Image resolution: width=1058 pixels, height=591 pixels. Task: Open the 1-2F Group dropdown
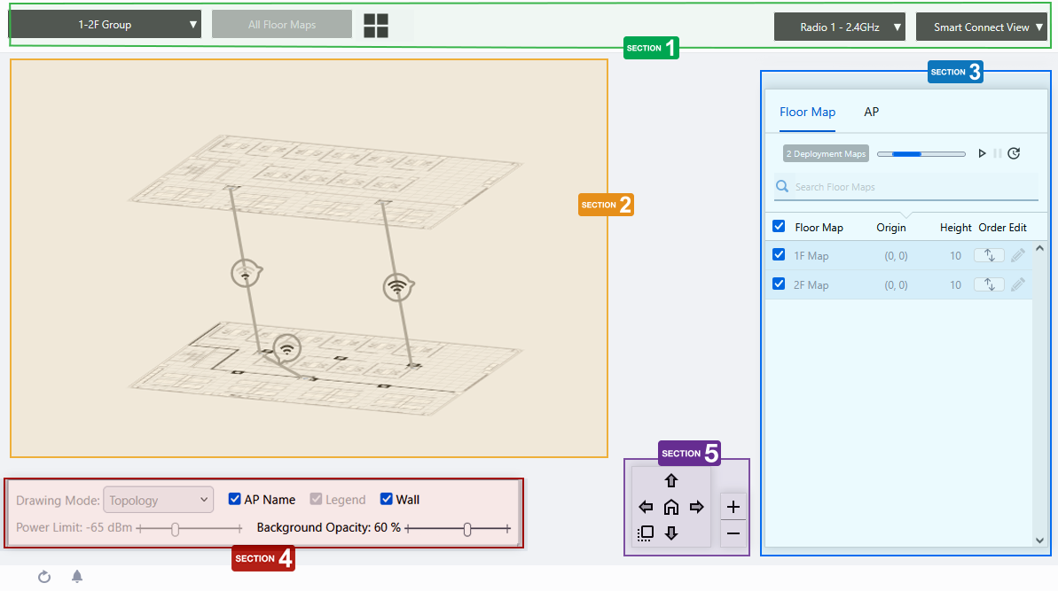tap(105, 25)
